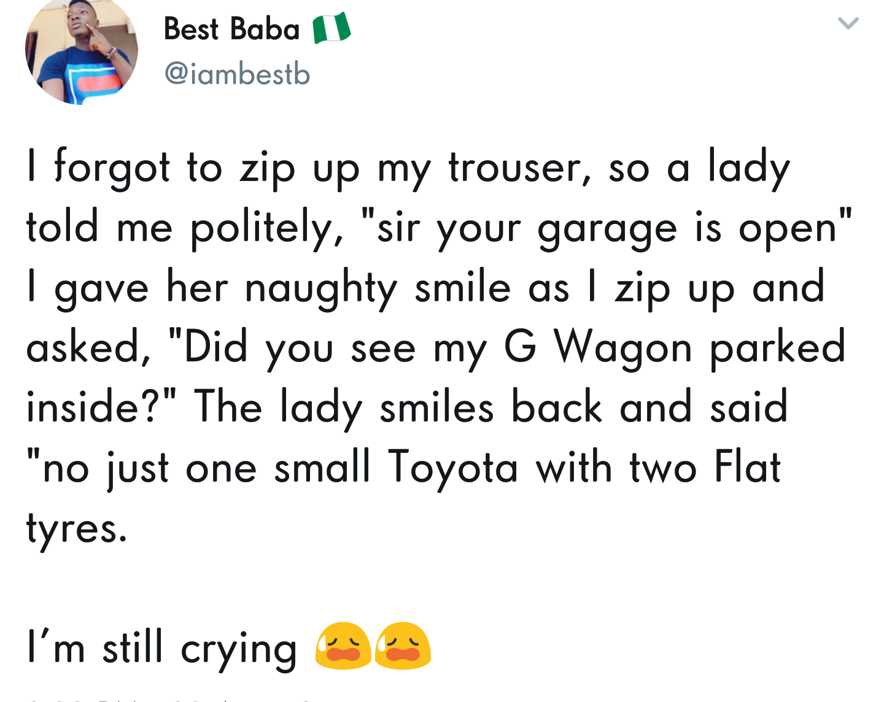Screen dimensions: 884x702
Task: Open the Best Baba display name
Action: pos(231,29)
